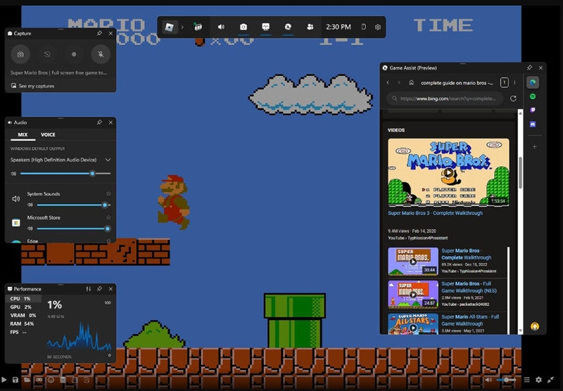Switch to the VOICE tab
563x391 pixels.
48,134
